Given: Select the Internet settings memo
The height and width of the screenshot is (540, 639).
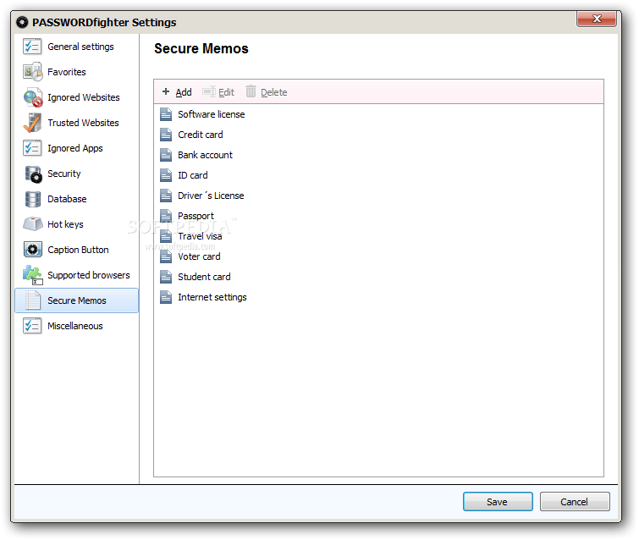Looking at the screenshot, I should [x=212, y=298].
